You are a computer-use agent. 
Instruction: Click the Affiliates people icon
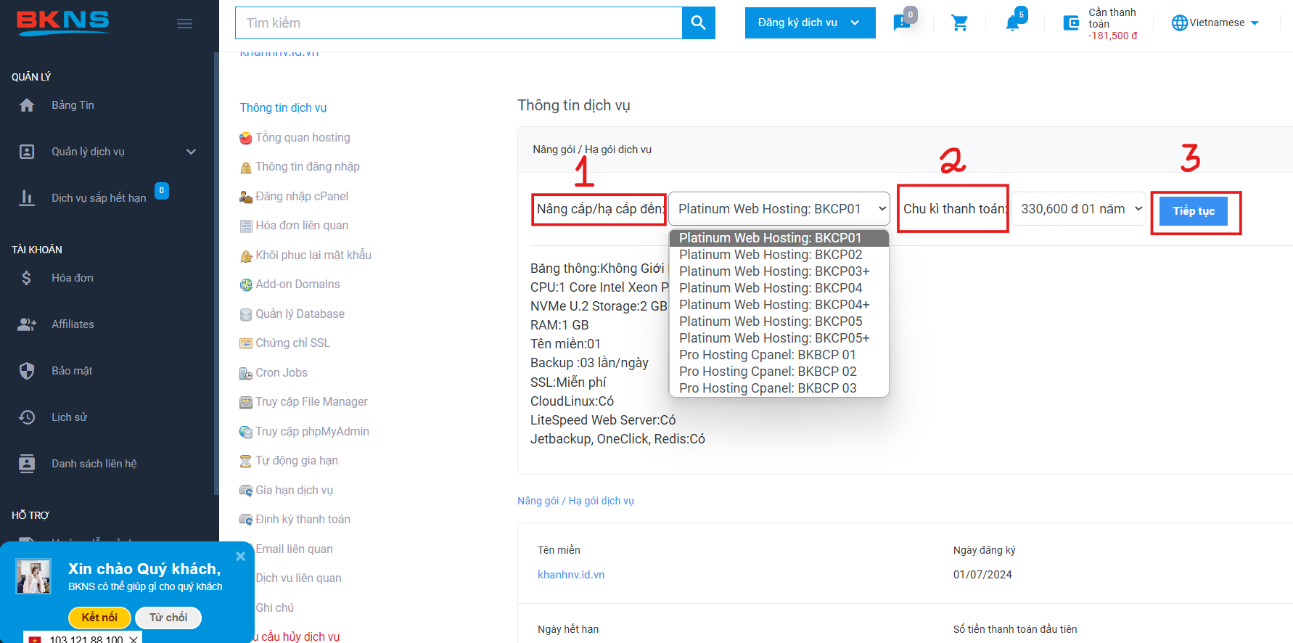27,324
